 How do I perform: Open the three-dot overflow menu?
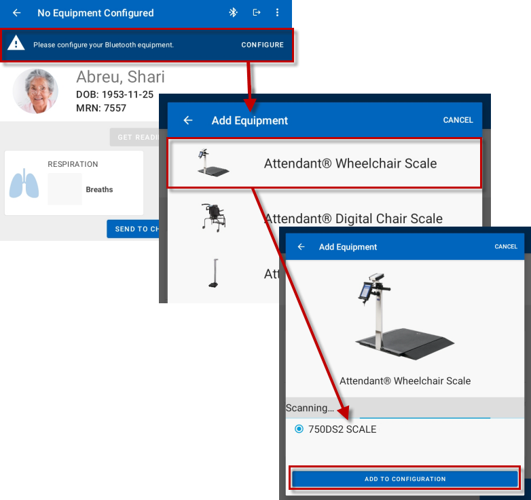(x=277, y=13)
